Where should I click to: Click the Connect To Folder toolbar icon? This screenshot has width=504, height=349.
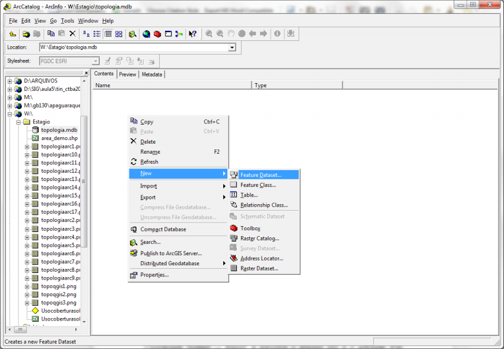(26, 34)
